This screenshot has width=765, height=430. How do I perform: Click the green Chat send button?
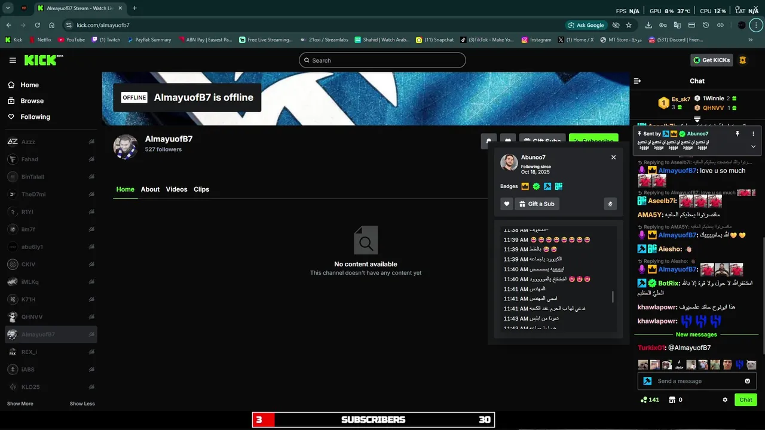(746, 400)
